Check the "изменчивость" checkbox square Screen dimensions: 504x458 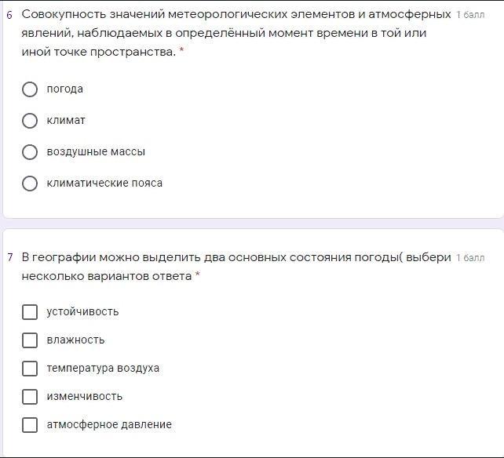pyautogui.click(x=30, y=397)
